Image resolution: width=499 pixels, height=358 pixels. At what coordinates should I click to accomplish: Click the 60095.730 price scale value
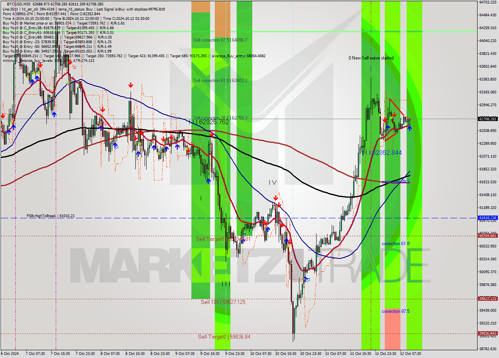488,272
